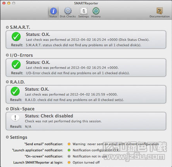
Task: Click the exclamation icon in Disk-Space panel
Action: pos(15,117)
